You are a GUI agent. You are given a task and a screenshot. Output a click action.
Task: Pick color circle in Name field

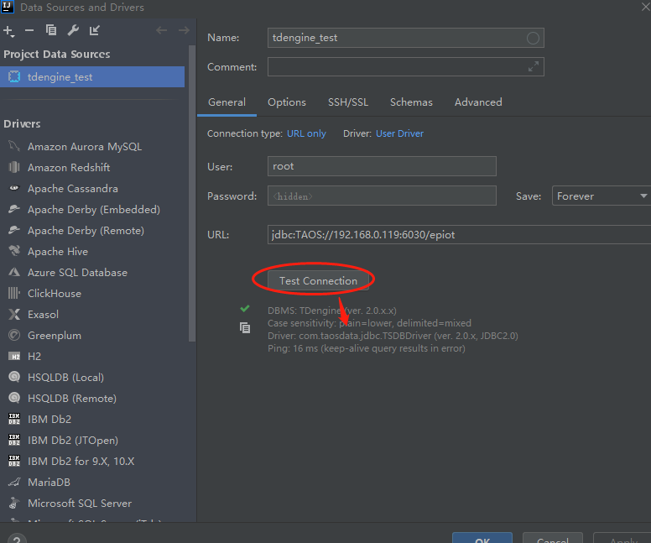click(533, 39)
